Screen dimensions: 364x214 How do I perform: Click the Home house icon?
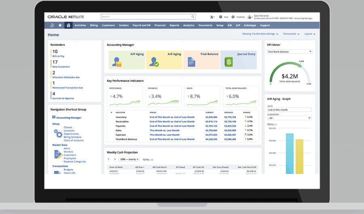pos(68,25)
